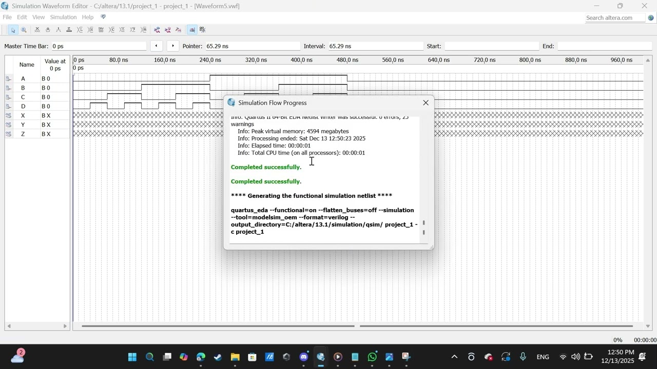
Task: Open the Edit menu
Action: [x=22, y=17]
